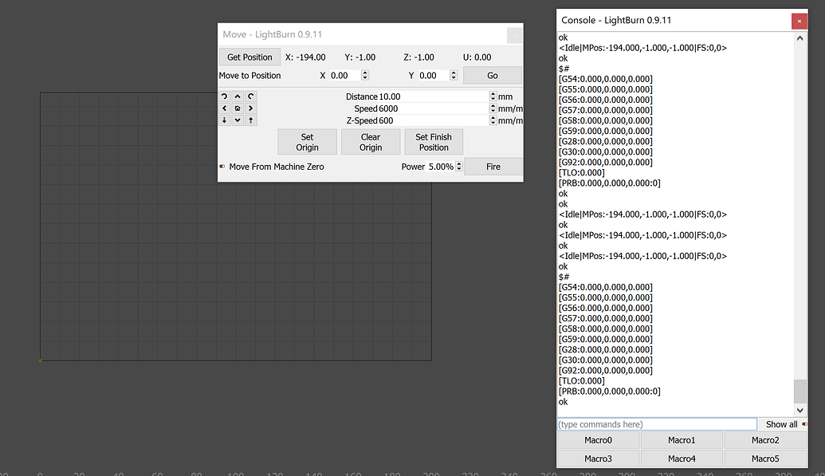825x476 pixels.
Task: Click the Set Origin button
Action: point(307,142)
